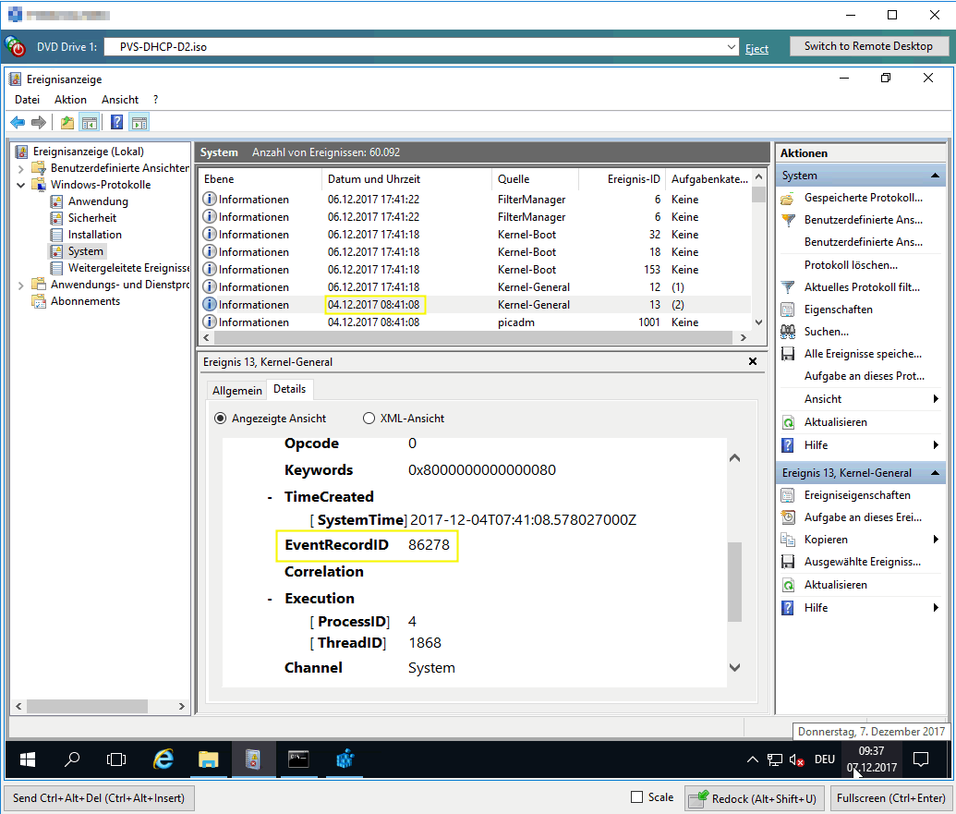This screenshot has height=814, width=956.
Task: Open a saved log via the toolbar folder icon
Action: pos(66,121)
